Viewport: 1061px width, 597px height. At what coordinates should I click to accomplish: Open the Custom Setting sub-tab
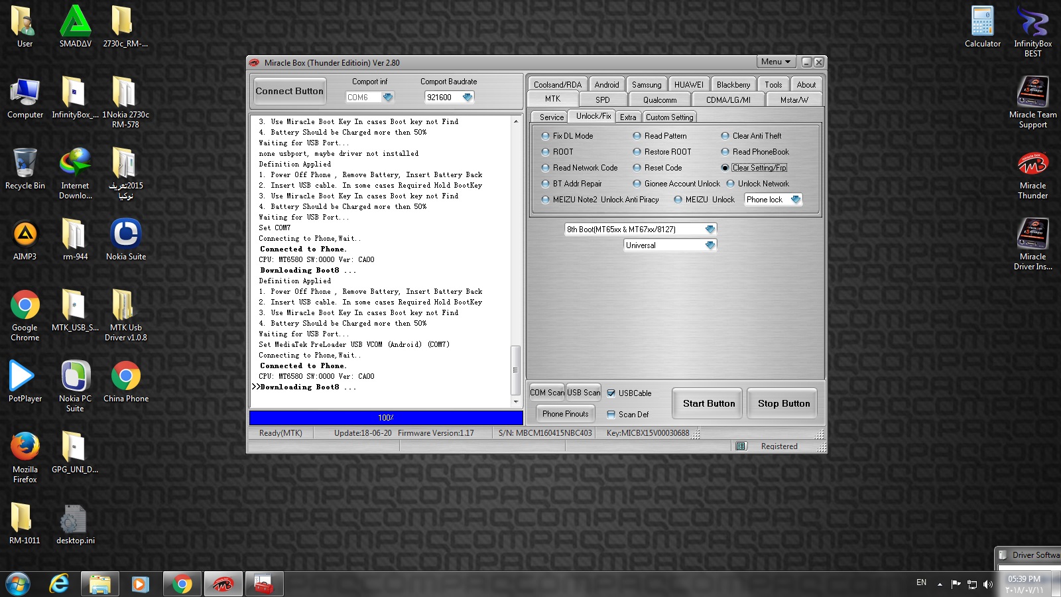669,117
